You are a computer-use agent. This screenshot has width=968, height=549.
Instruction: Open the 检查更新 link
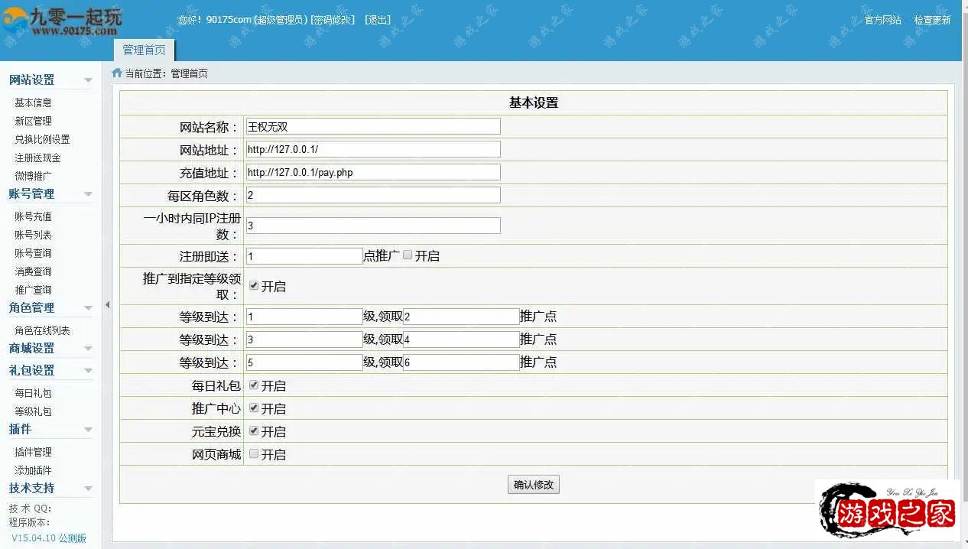click(x=932, y=20)
